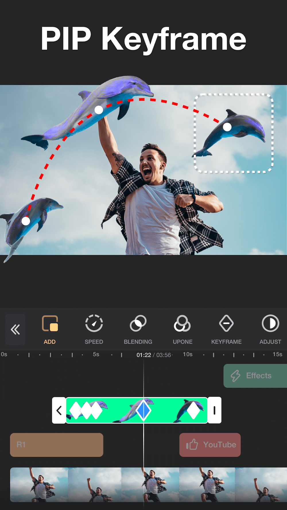287x510 pixels.
Task: Select the first white keyframe on PIP clip
Action: click(x=76, y=410)
